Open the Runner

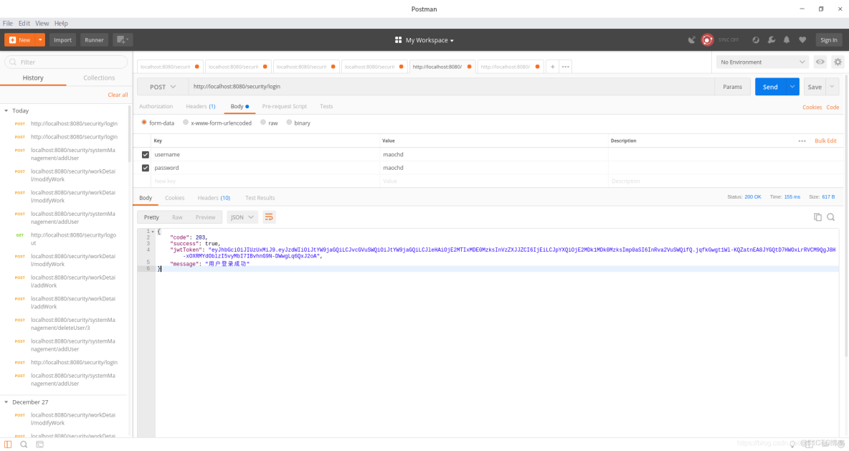93,39
